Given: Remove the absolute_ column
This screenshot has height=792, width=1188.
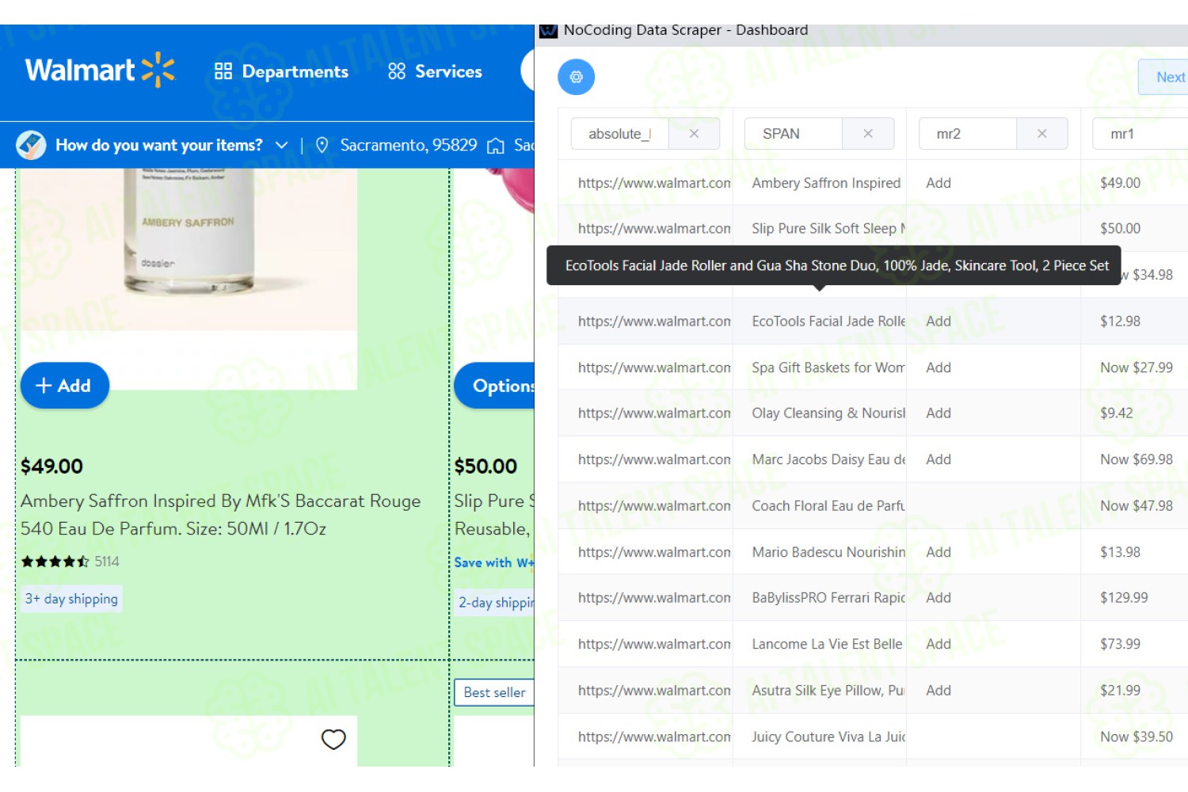Looking at the screenshot, I should [x=694, y=134].
